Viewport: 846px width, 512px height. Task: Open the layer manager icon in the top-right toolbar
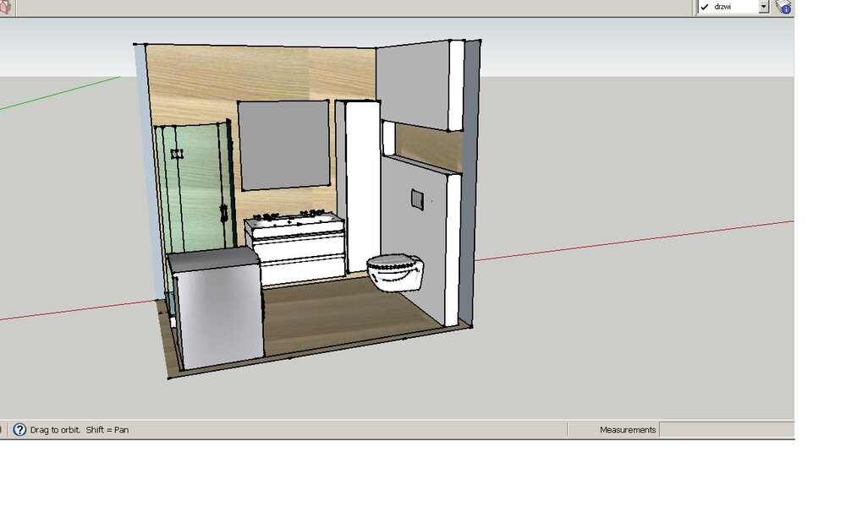(x=783, y=7)
